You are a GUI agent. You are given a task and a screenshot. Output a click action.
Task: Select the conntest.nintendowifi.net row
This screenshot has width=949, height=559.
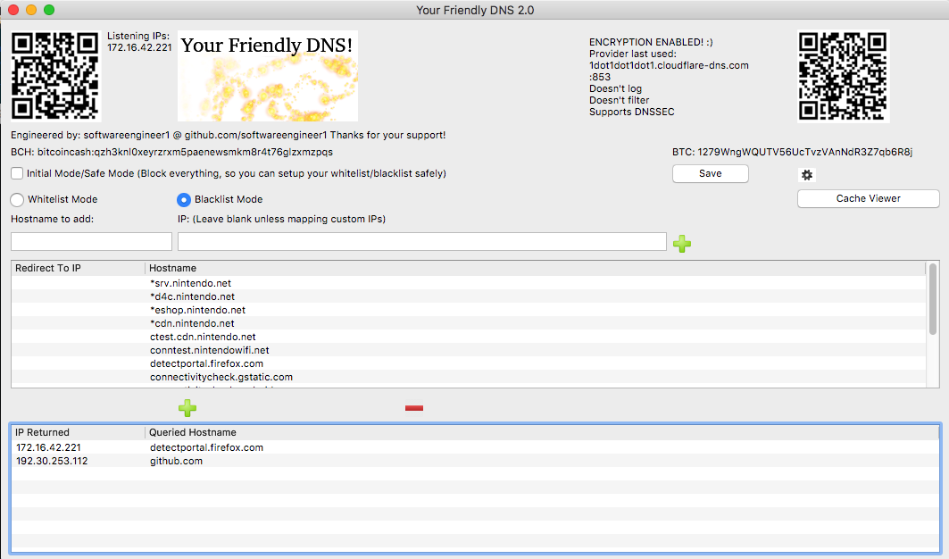[469, 349]
